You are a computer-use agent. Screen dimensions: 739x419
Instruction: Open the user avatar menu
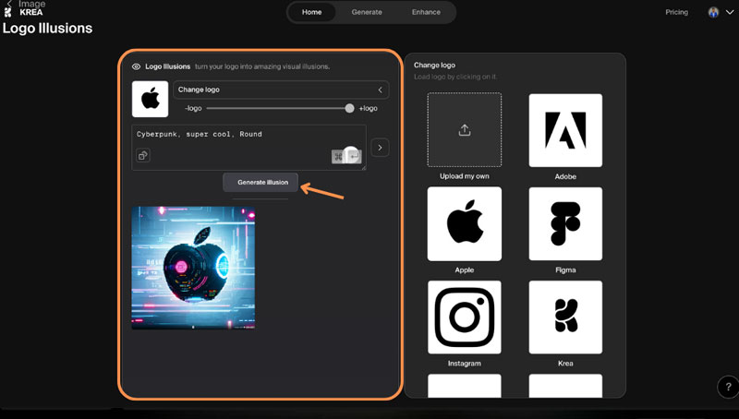click(x=719, y=12)
